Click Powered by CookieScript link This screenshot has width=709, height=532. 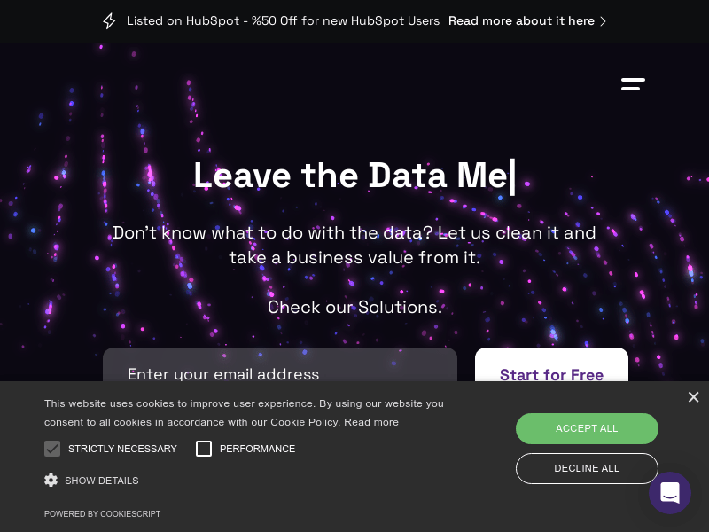tap(102, 514)
